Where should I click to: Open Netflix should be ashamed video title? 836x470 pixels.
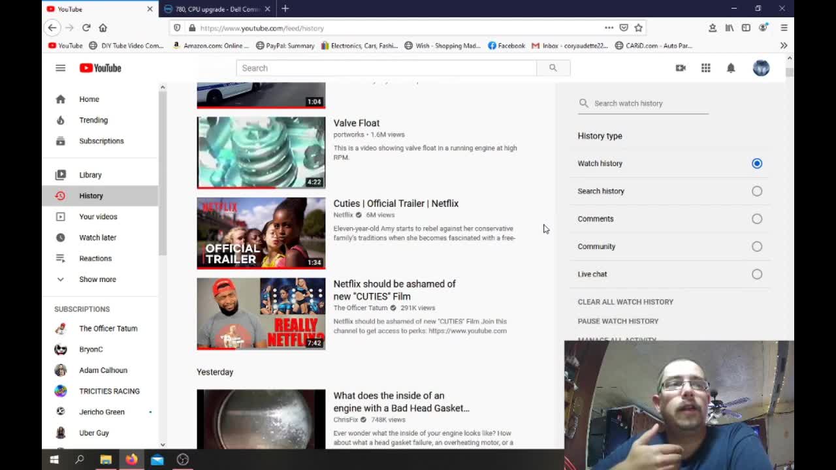point(394,290)
